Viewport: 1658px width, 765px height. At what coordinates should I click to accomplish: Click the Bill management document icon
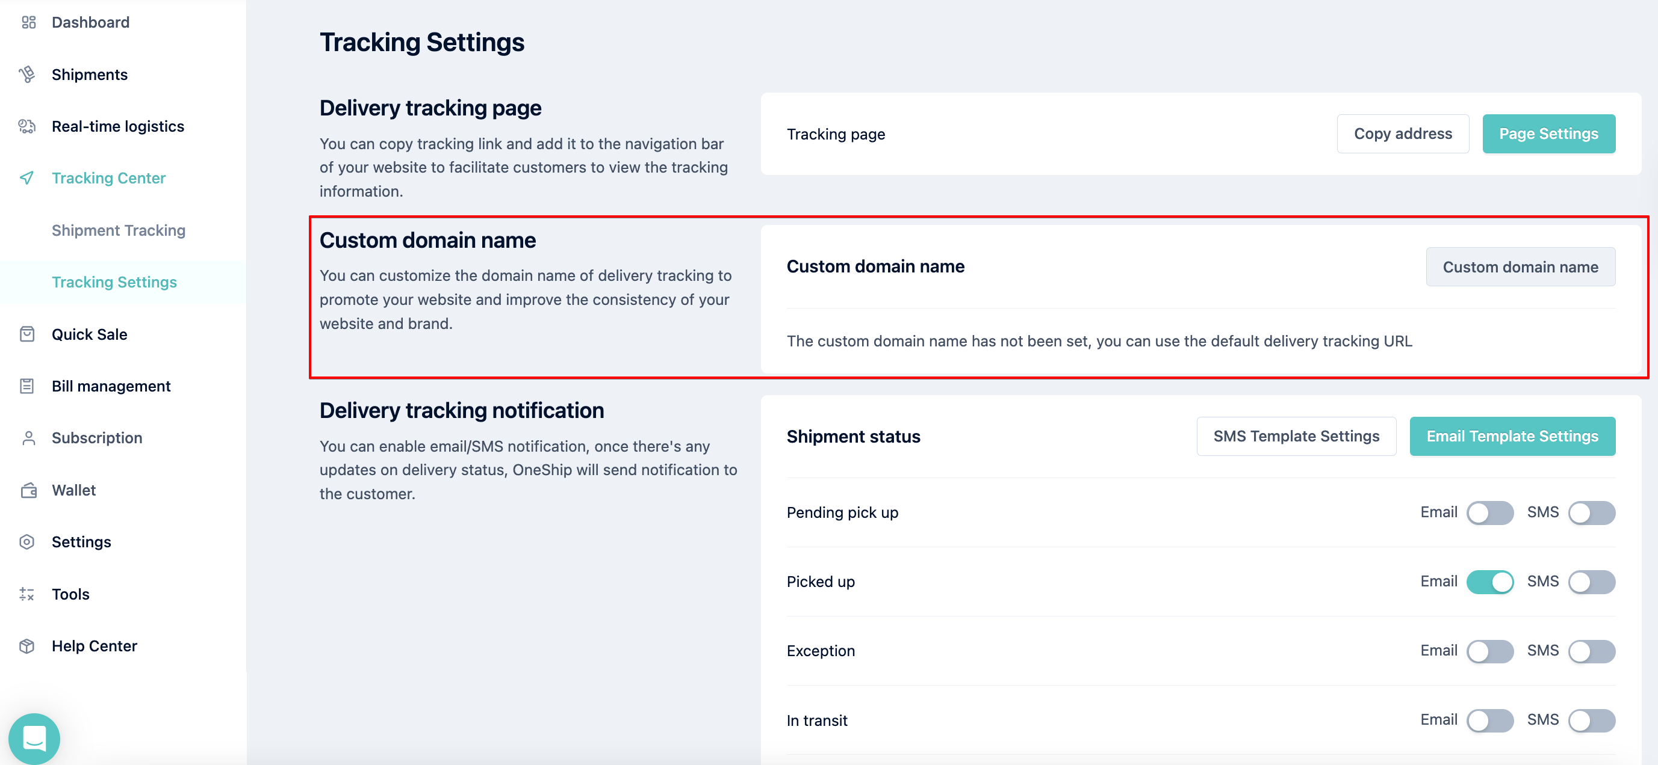(27, 386)
